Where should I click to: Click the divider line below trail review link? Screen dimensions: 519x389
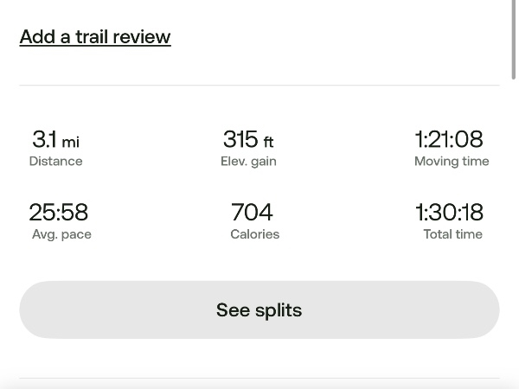[x=259, y=85]
